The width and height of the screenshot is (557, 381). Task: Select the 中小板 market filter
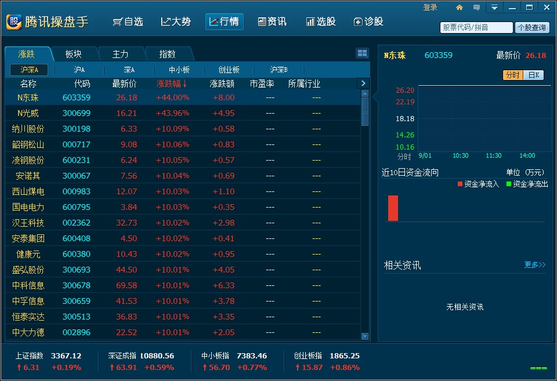tap(179, 70)
